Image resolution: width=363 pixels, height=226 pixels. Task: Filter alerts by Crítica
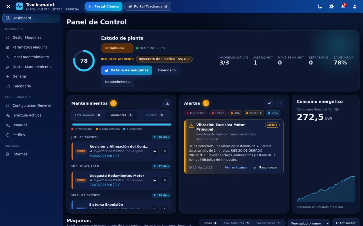coord(218,113)
